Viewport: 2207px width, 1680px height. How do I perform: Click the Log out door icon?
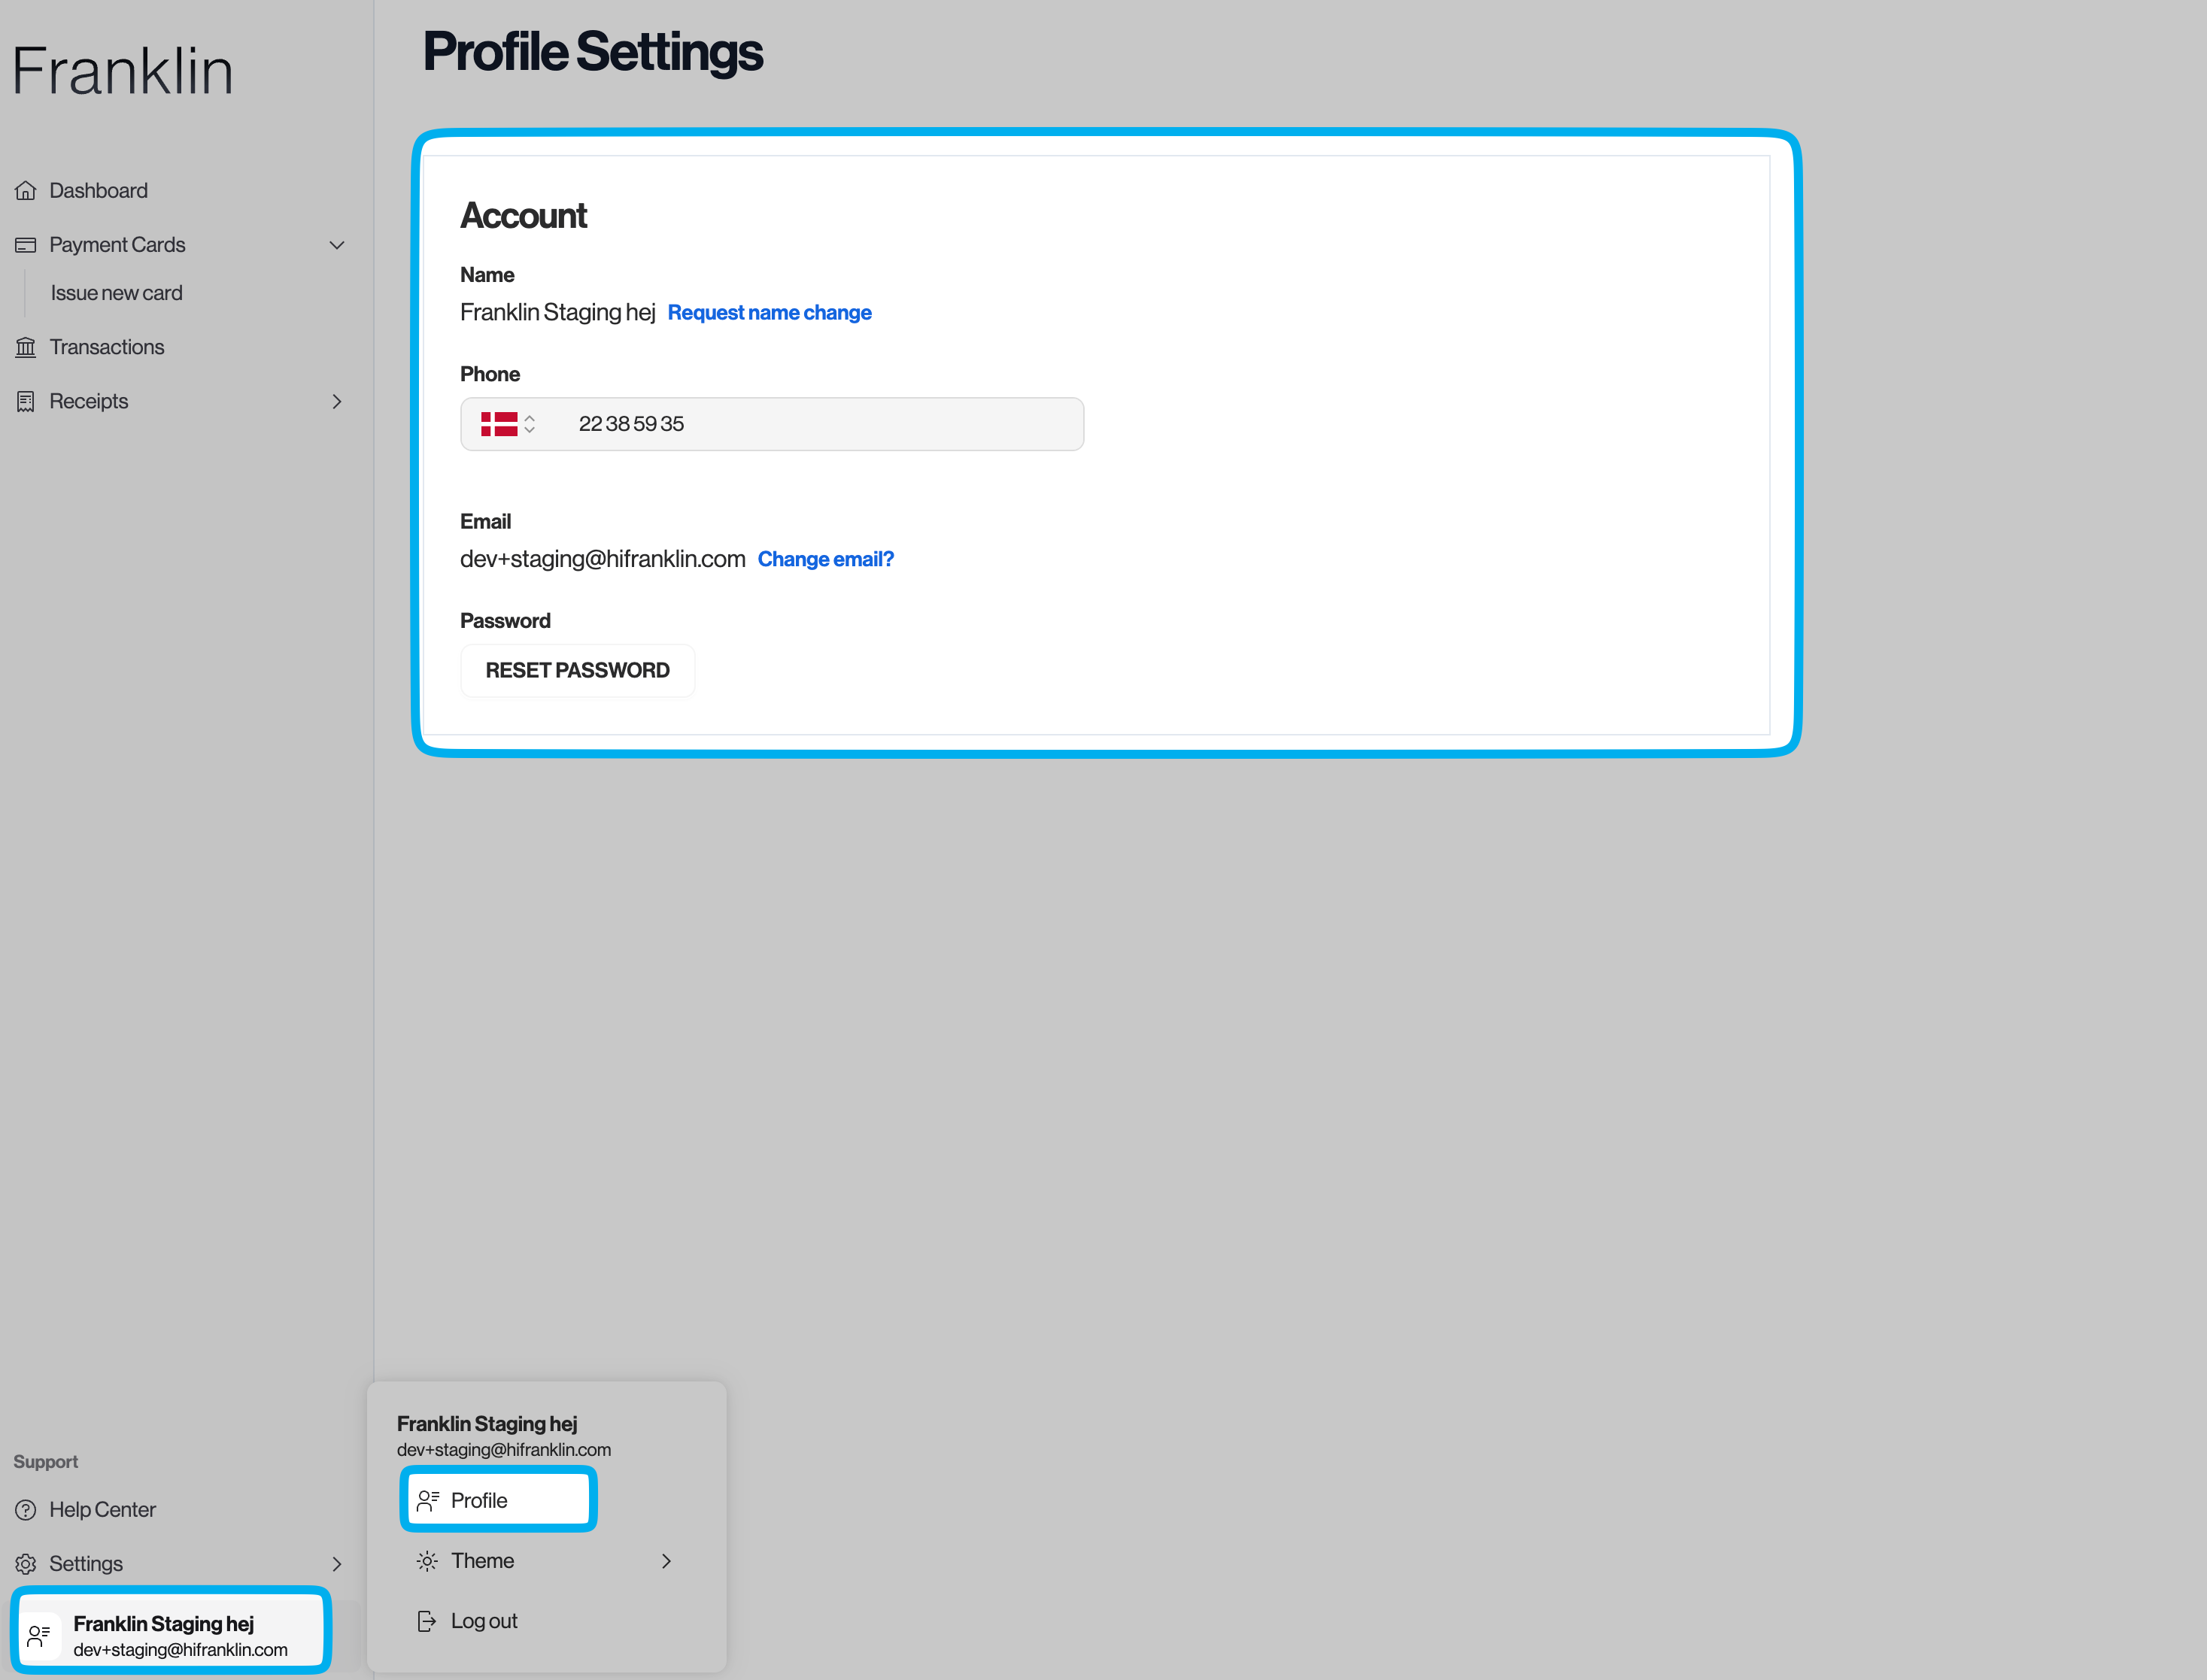pyautogui.click(x=427, y=1621)
